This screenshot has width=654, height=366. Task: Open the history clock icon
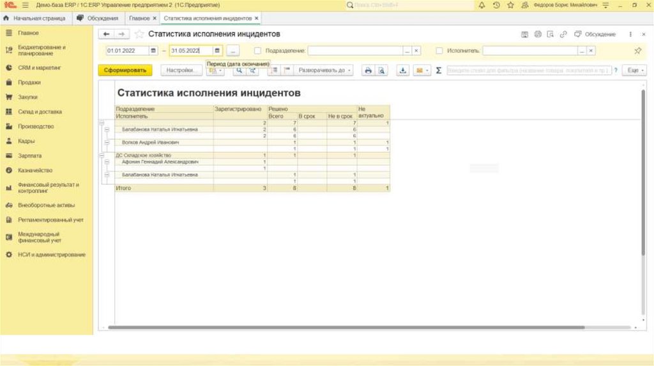(x=496, y=5)
